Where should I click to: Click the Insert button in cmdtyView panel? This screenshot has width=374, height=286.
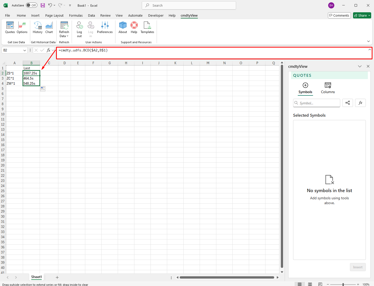[x=358, y=267]
